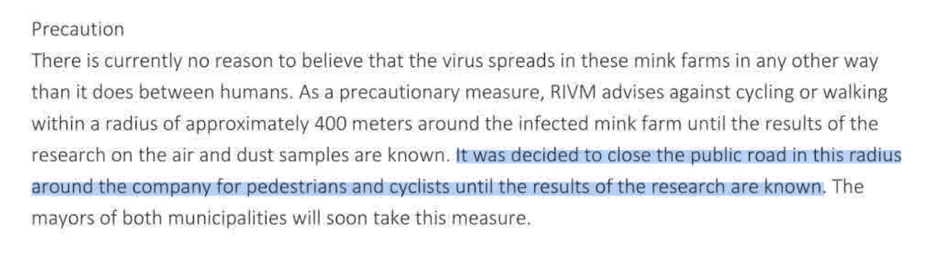
Task: Click on the word 'humans'
Action: pyautogui.click(x=257, y=93)
